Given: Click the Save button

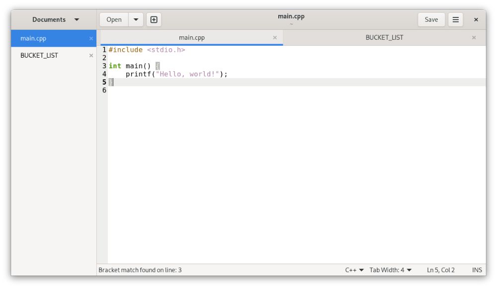Looking at the screenshot, I should [x=431, y=20].
